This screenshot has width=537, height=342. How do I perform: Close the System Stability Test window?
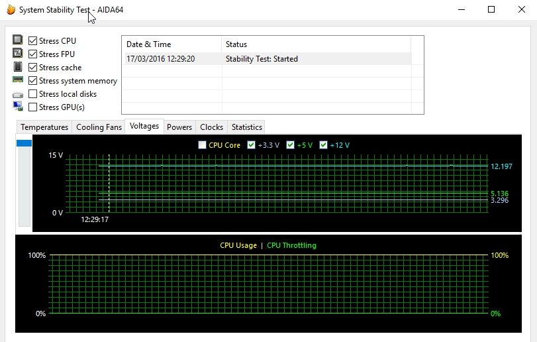[522, 9]
